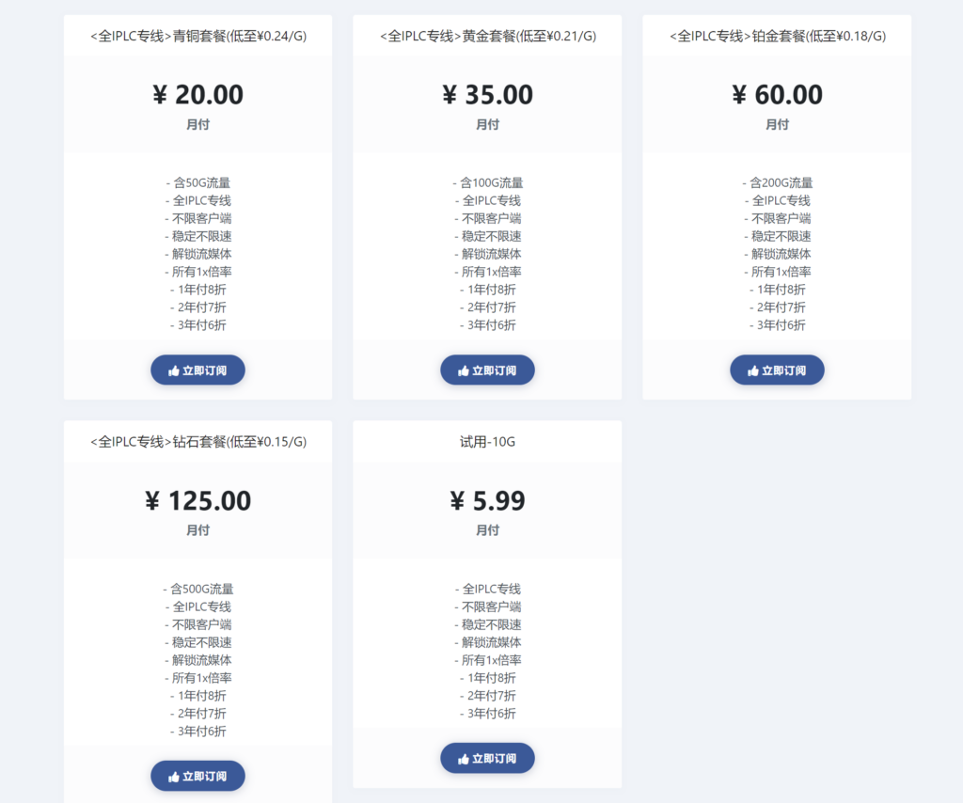Click the ¥ 5.99 月付 price area

(488, 511)
